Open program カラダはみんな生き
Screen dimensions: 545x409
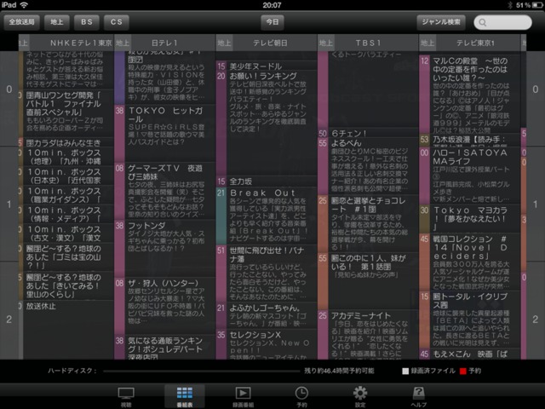coord(66,142)
